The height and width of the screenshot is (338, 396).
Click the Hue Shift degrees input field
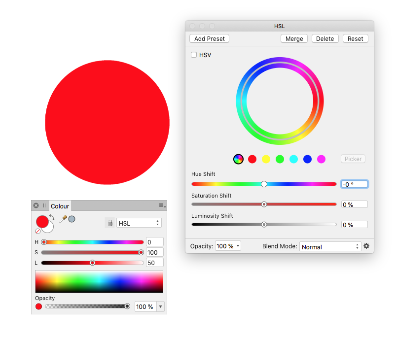pyautogui.click(x=355, y=184)
